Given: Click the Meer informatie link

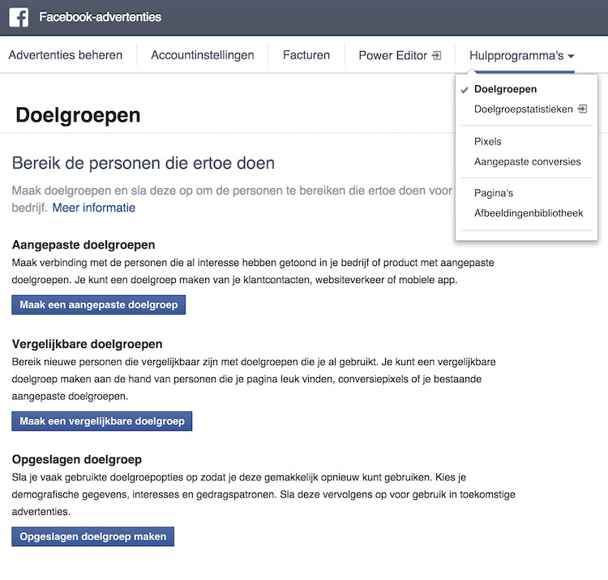Looking at the screenshot, I should click(94, 208).
